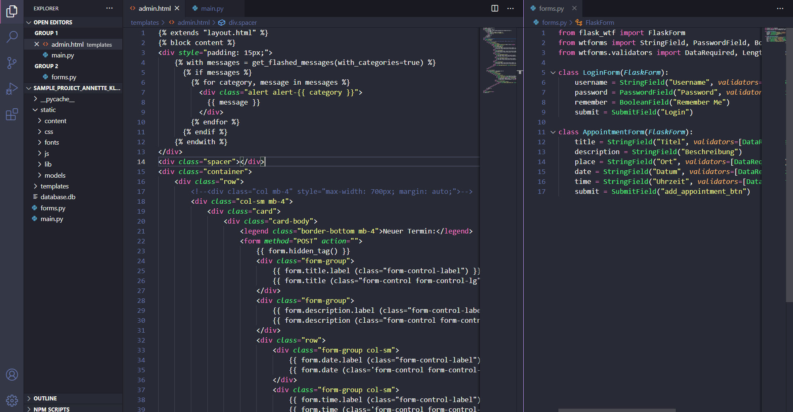Click the get_flashed_messages line in admin.html
Viewport: 793px width, 412px height.
[305, 63]
